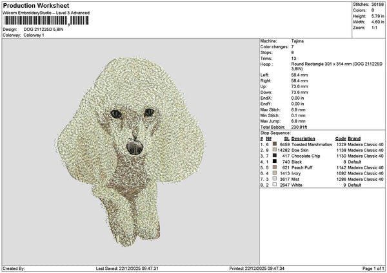The image size is (387, 273).
Task: Click the Left value '58.4 mm'
Action: (x=299, y=75)
